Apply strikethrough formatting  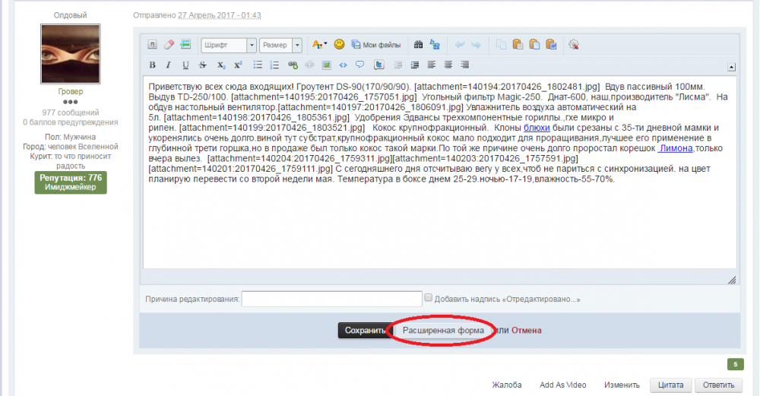[203, 65]
